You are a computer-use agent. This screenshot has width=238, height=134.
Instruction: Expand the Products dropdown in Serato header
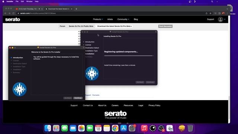[98, 19]
